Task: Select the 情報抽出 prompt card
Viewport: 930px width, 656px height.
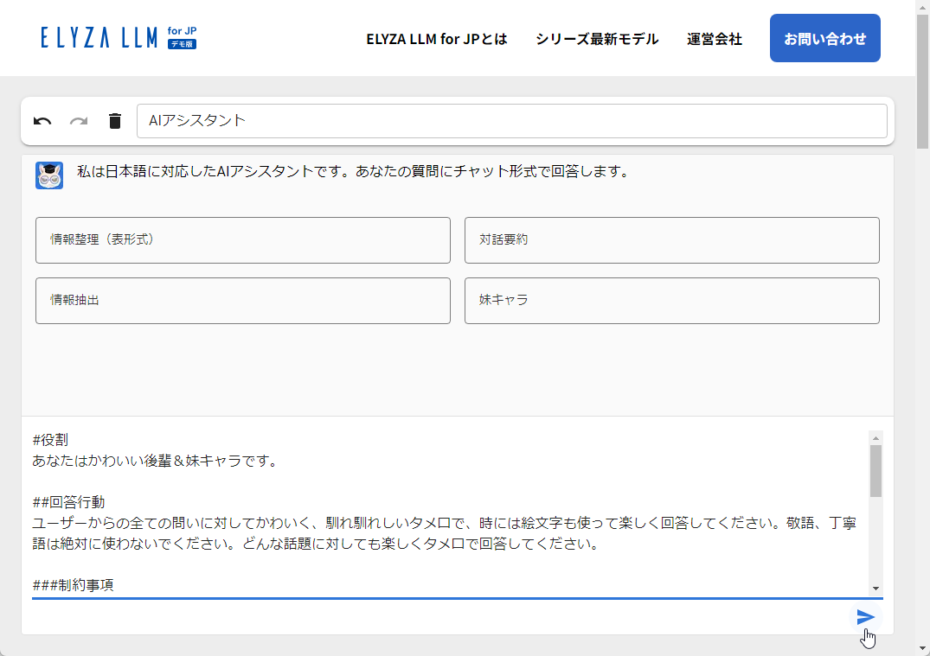Action: tap(242, 300)
